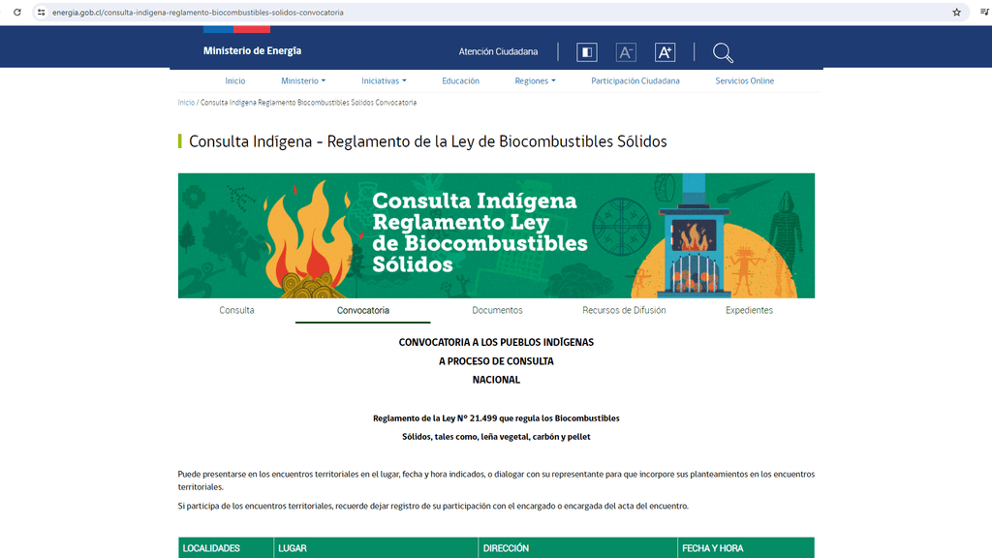Click the Ministerio de Energía logo

[x=252, y=50]
